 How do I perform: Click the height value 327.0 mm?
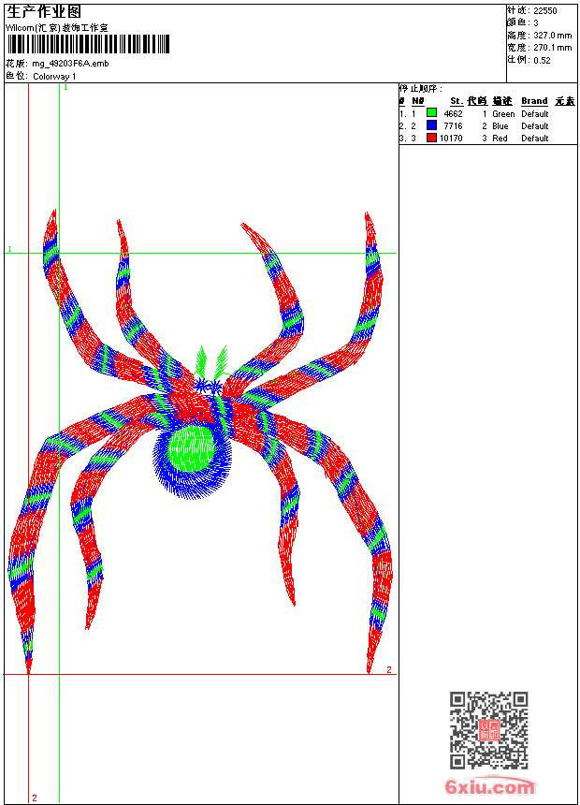click(552, 35)
